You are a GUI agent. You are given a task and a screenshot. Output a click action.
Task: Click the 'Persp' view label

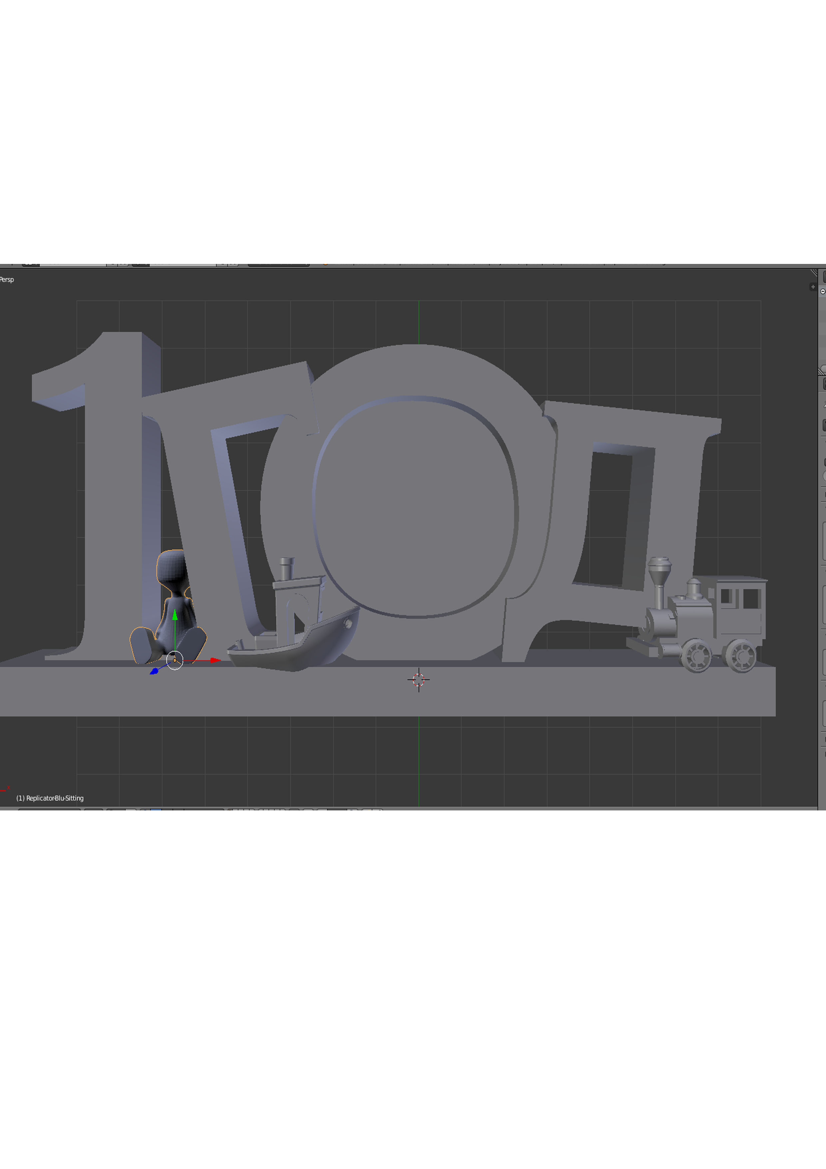pyautogui.click(x=7, y=280)
